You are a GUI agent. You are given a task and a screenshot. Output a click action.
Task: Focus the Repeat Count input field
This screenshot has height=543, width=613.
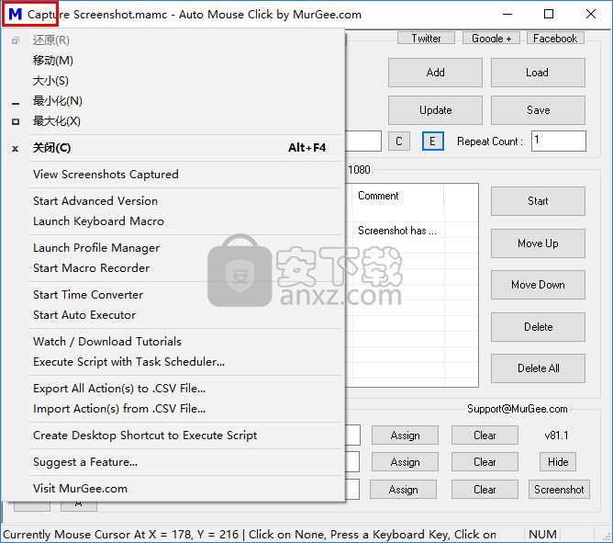(x=559, y=141)
